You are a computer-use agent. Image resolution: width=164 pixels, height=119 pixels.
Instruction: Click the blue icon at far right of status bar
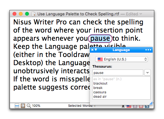coord(147,106)
